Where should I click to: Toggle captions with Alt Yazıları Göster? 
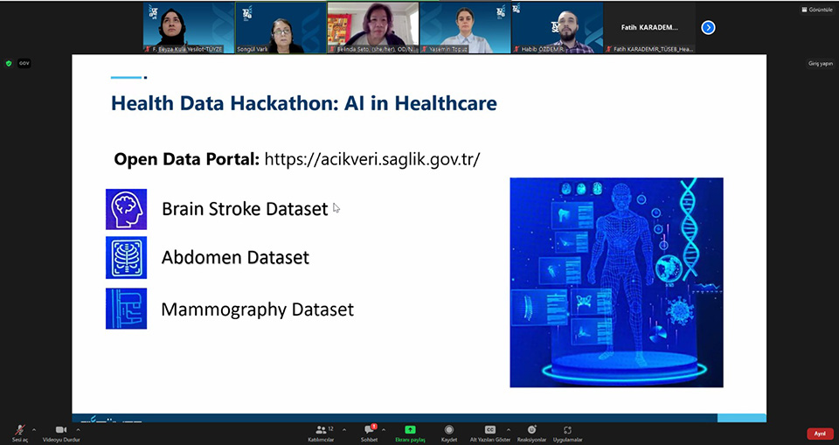[490, 431]
